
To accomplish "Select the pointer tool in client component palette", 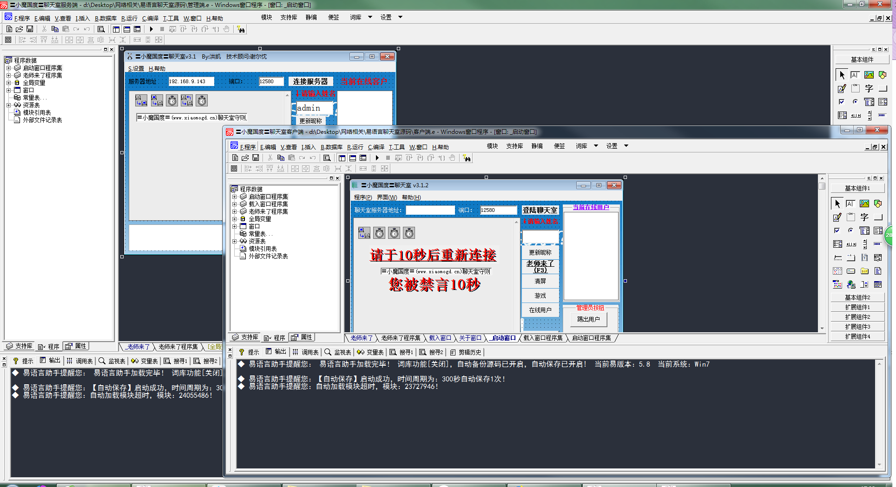I will click(837, 204).
